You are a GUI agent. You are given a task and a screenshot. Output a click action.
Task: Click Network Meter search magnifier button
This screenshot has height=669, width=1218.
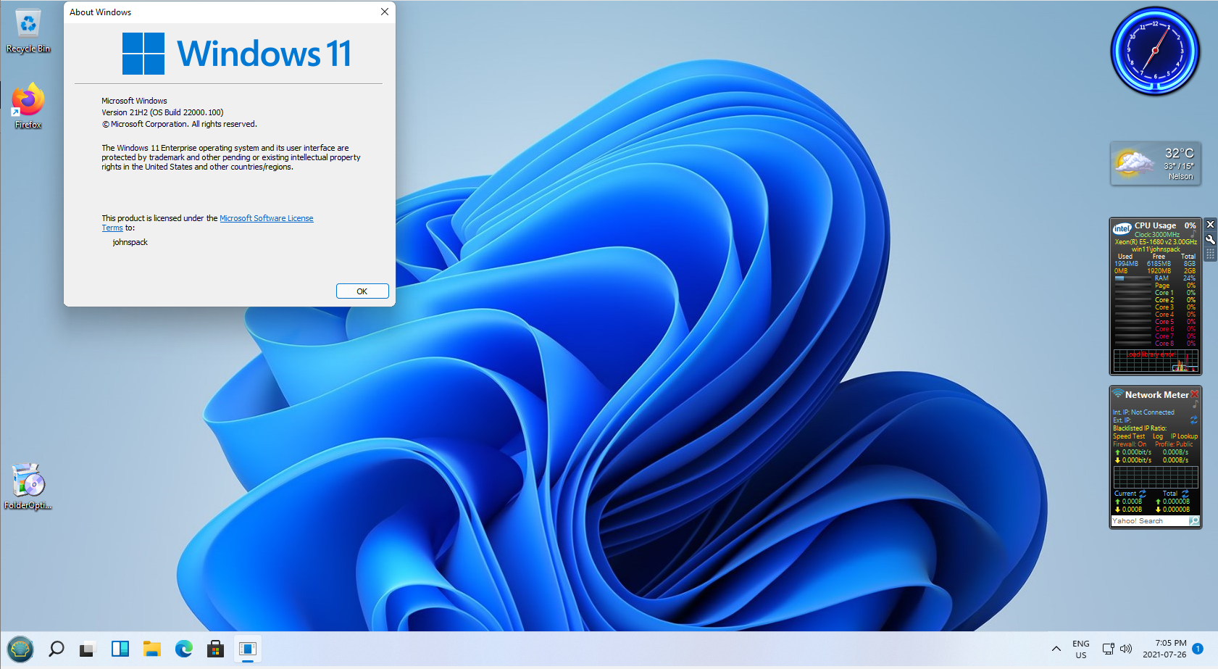click(1194, 521)
